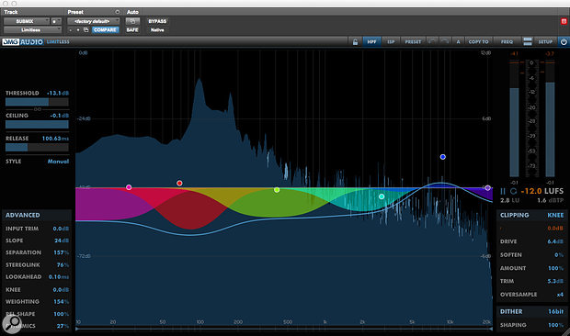
Task: Open the SETUP menu
Action: pyautogui.click(x=545, y=41)
